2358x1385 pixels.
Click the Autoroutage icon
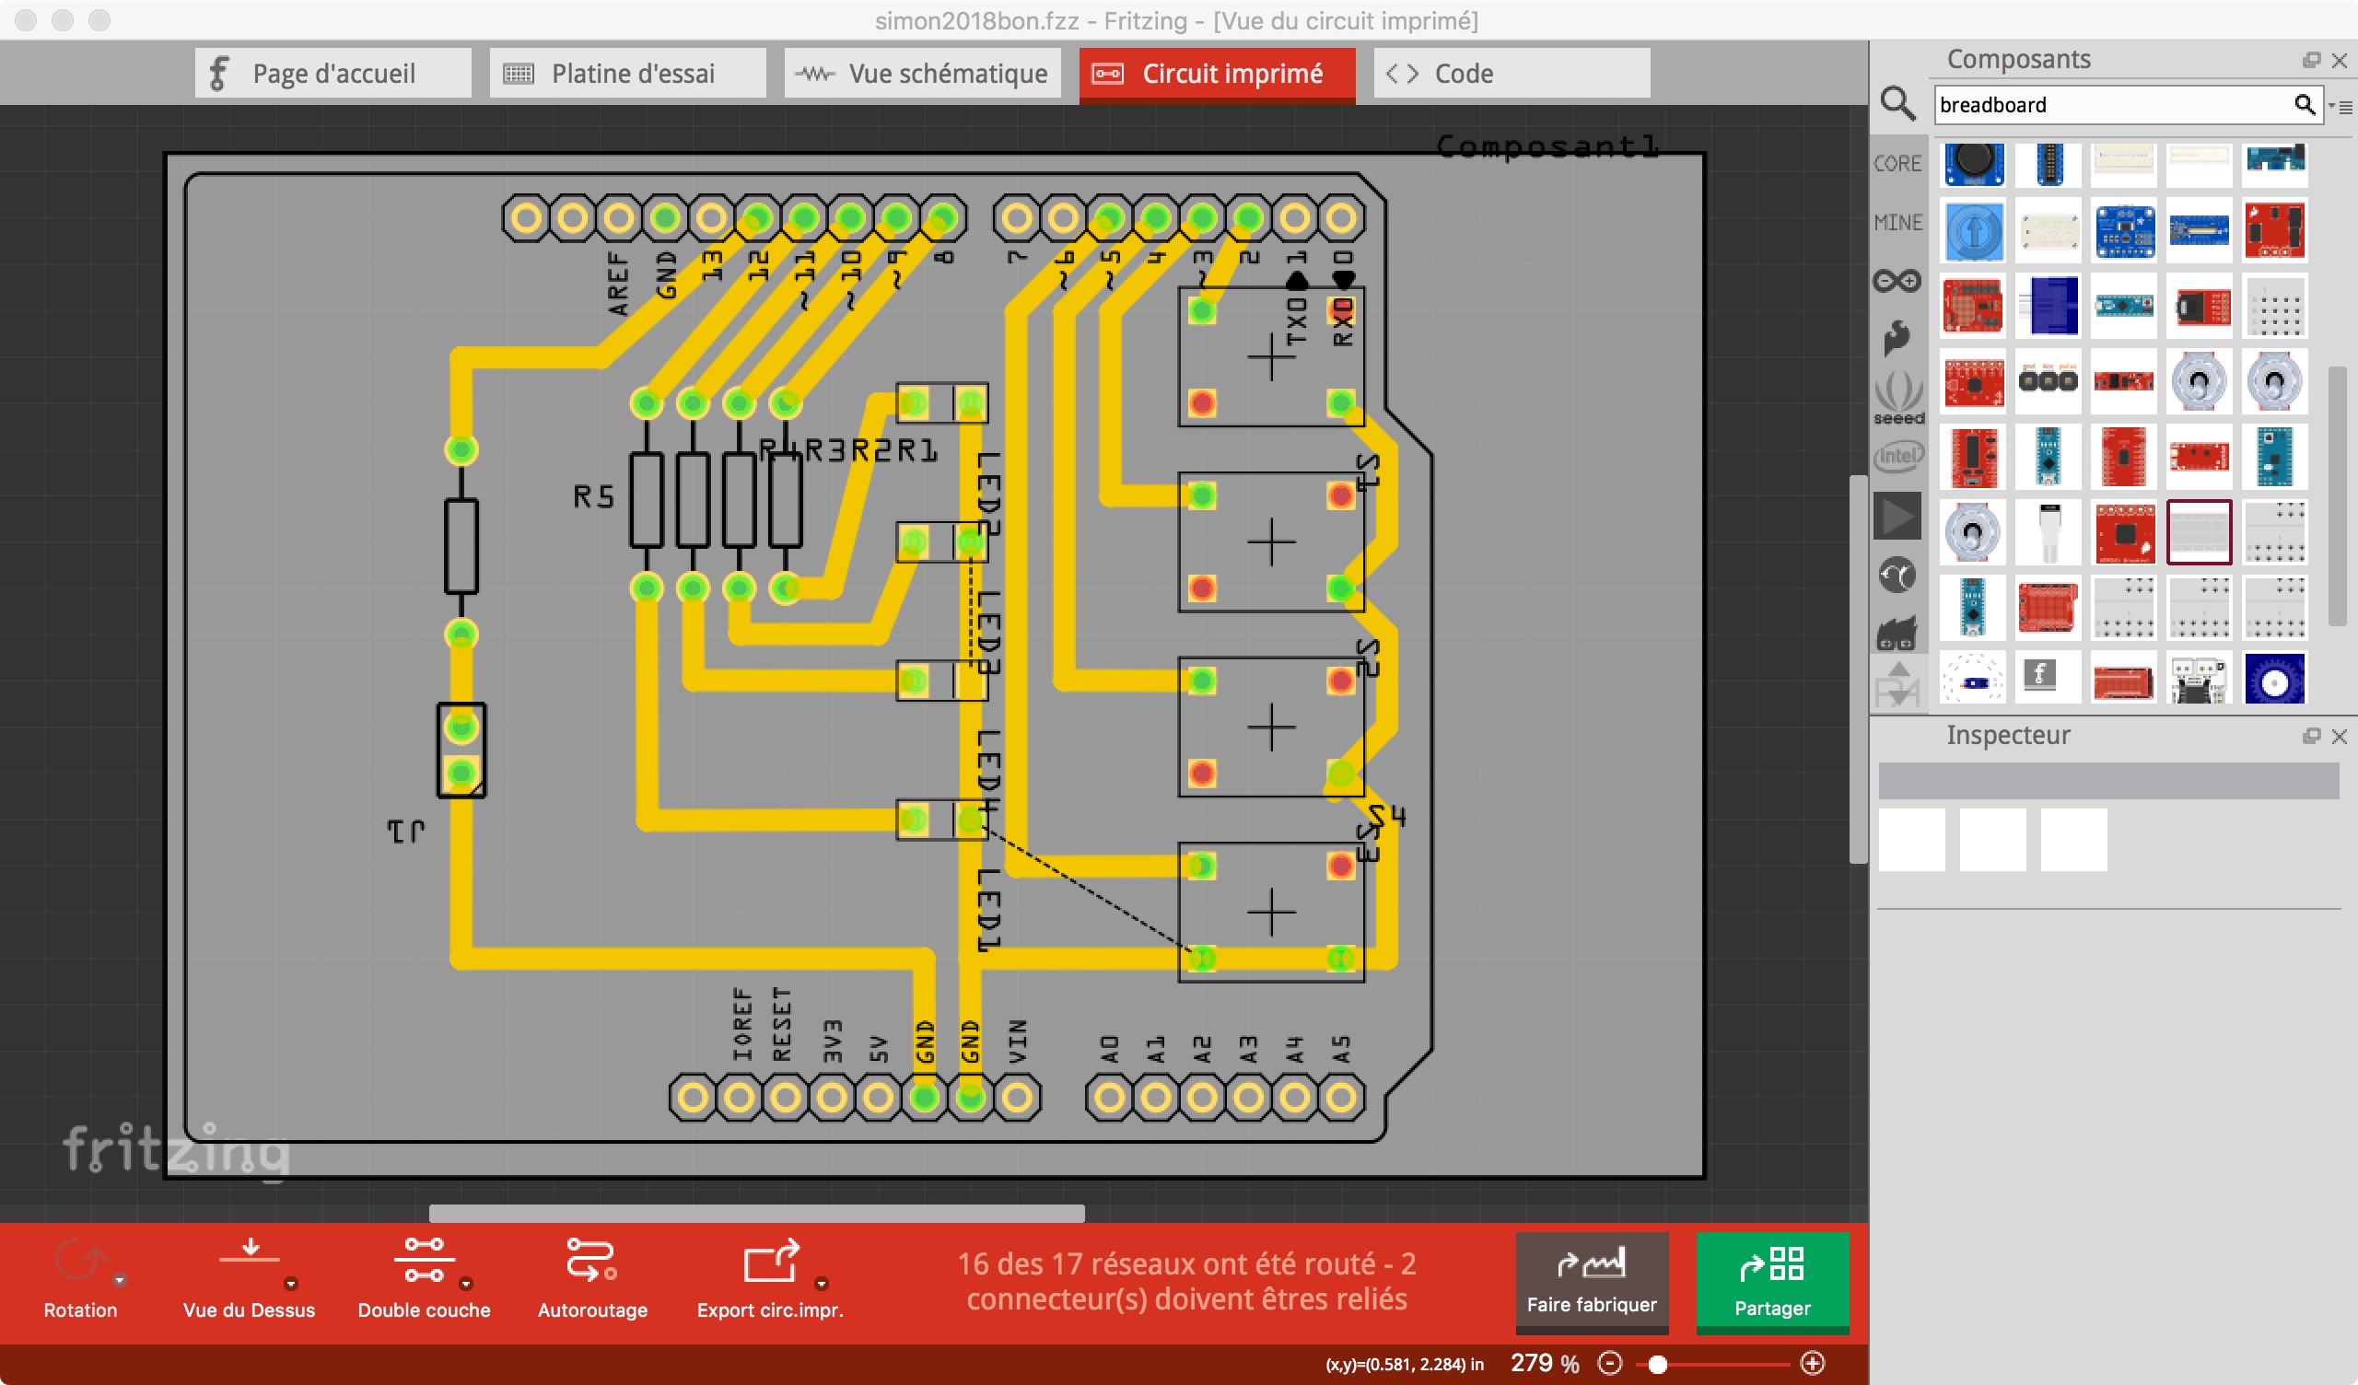pos(591,1261)
